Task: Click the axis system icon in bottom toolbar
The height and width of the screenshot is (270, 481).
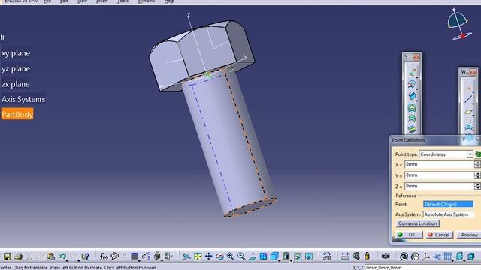Action: (x=426, y=256)
